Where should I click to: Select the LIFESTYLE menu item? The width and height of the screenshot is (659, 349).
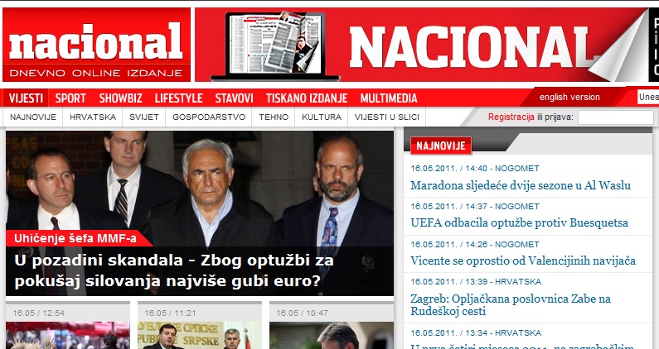(178, 98)
